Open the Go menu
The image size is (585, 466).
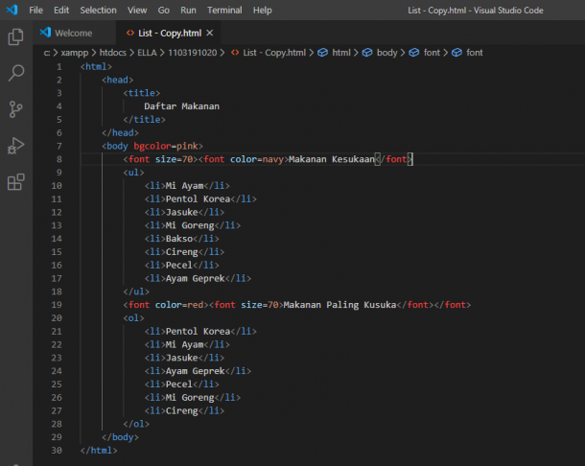coord(163,11)
